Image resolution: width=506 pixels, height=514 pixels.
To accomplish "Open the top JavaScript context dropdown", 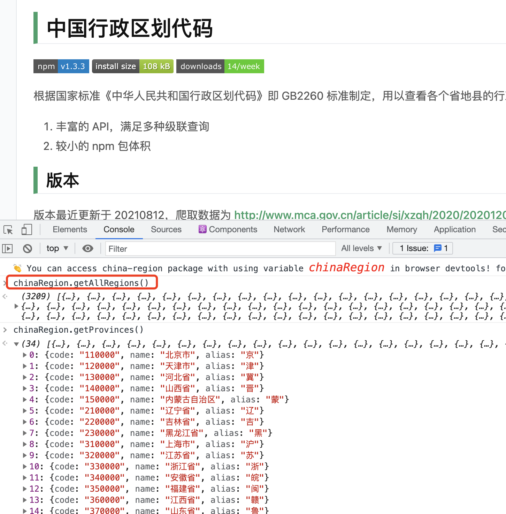I will point(58,248).
